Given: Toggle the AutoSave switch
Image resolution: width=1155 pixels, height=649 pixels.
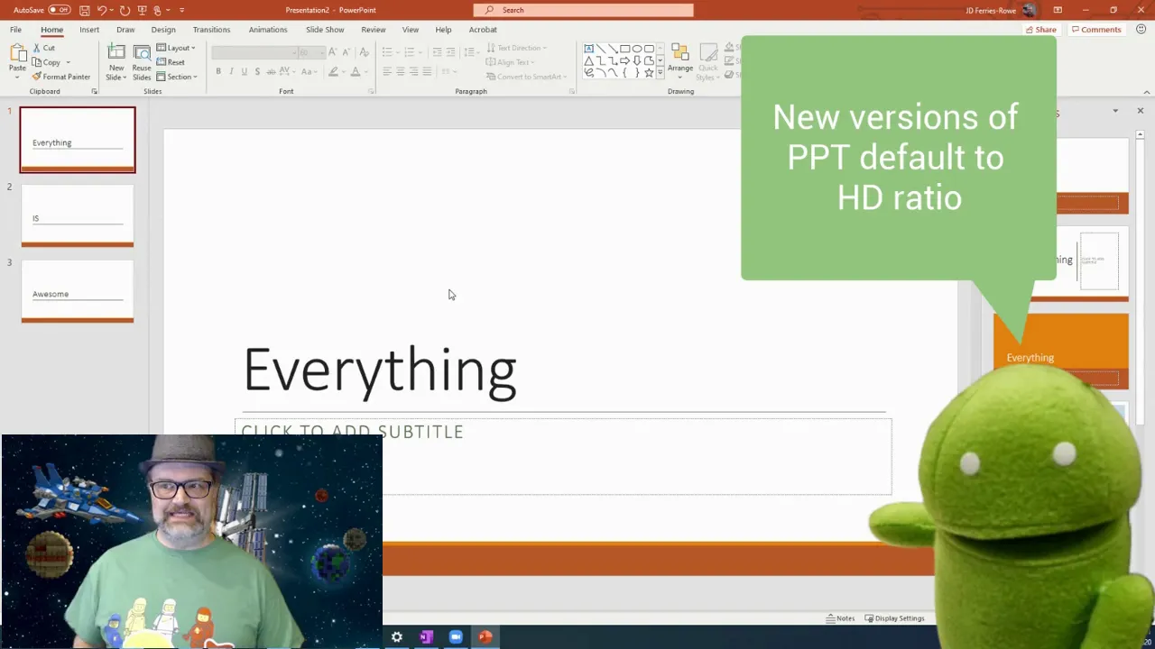Looking at the screenshot, I should tap(60, 10).
